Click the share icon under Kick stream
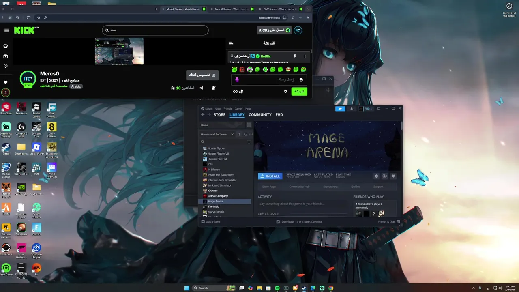Screen dimensions: 519x292 tap(202, 88)
